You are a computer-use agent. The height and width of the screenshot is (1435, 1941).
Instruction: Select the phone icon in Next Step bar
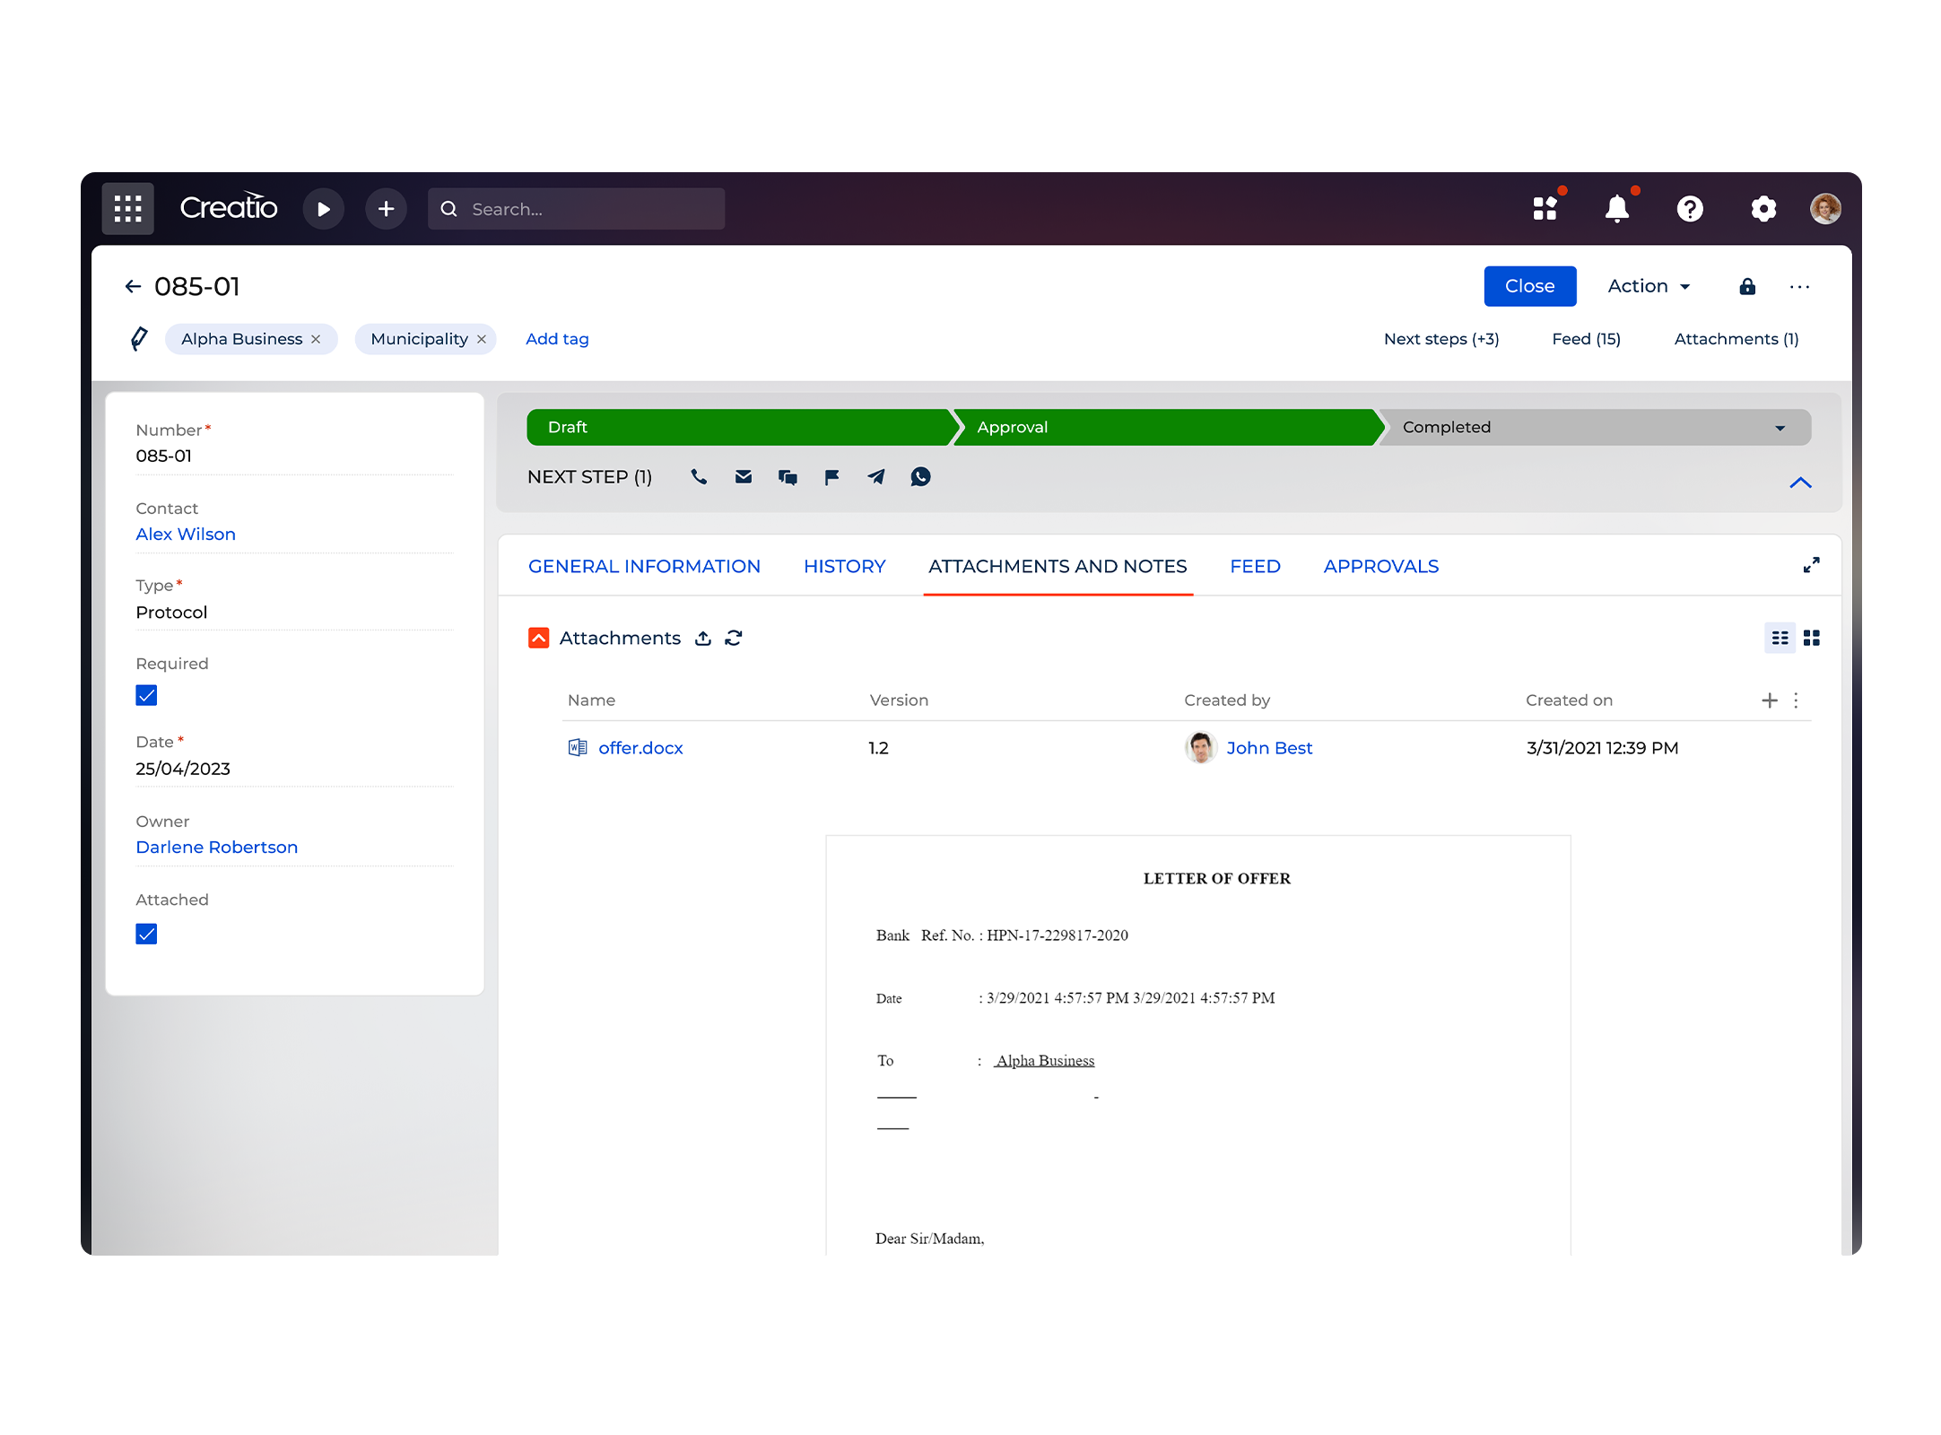[x=699, y=476]
